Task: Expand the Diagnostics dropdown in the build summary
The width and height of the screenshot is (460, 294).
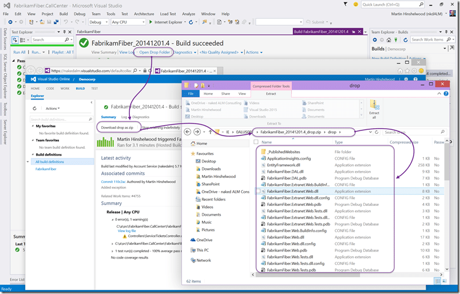Action: tap(185, 52)
